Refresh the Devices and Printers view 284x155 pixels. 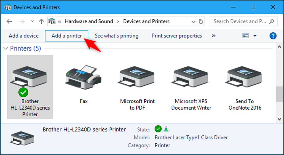(x=201, y=22)
